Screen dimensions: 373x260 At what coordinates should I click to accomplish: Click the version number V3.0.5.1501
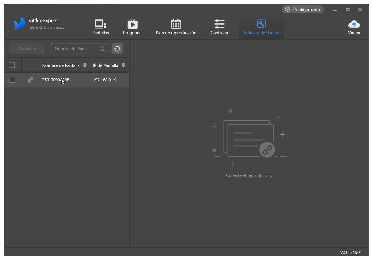point(351,252)
